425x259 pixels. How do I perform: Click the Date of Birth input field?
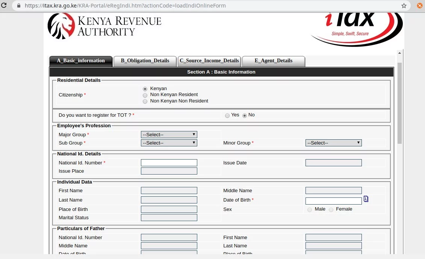(333, 201)
